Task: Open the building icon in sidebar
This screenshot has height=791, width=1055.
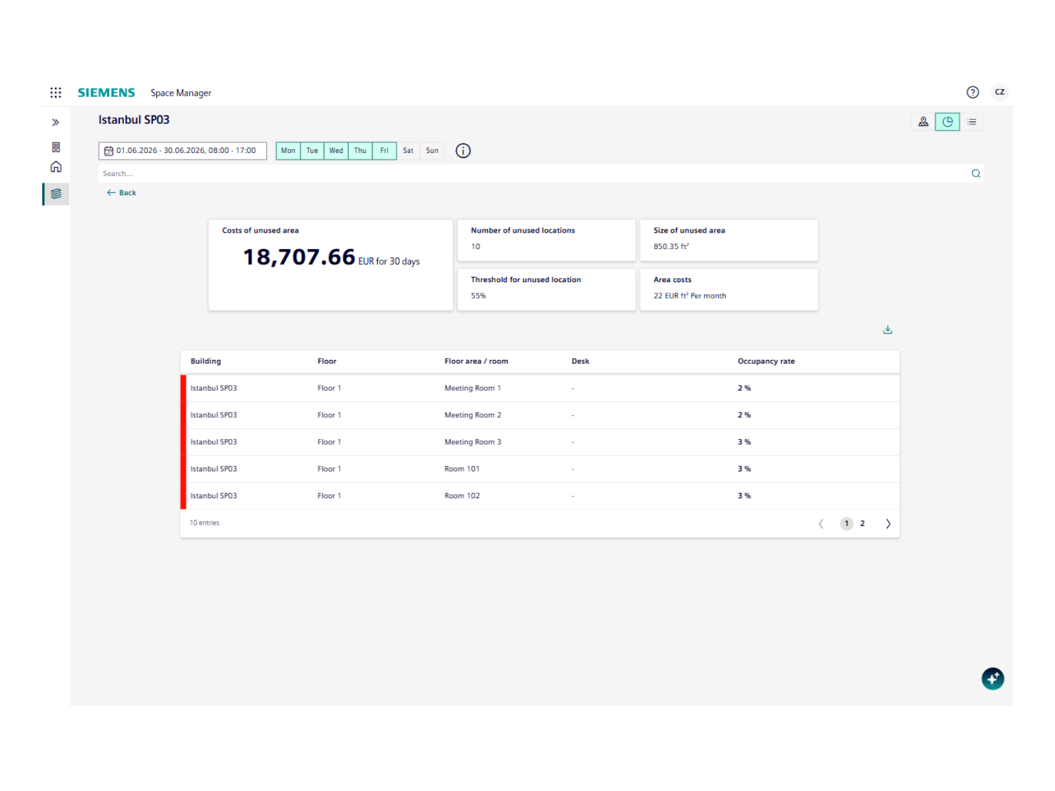Action: (x=56, y=147)
